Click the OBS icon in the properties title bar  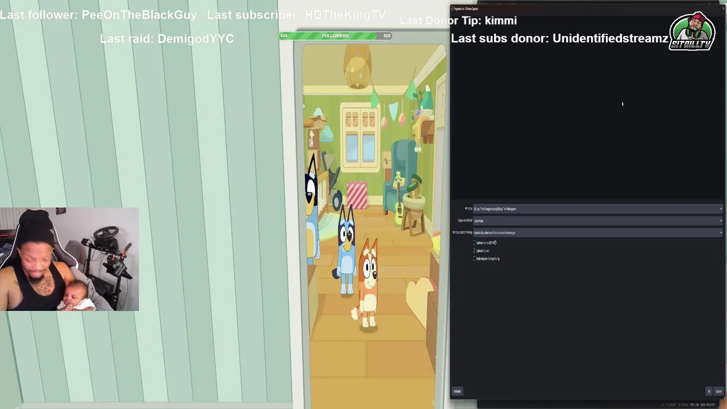453,9
